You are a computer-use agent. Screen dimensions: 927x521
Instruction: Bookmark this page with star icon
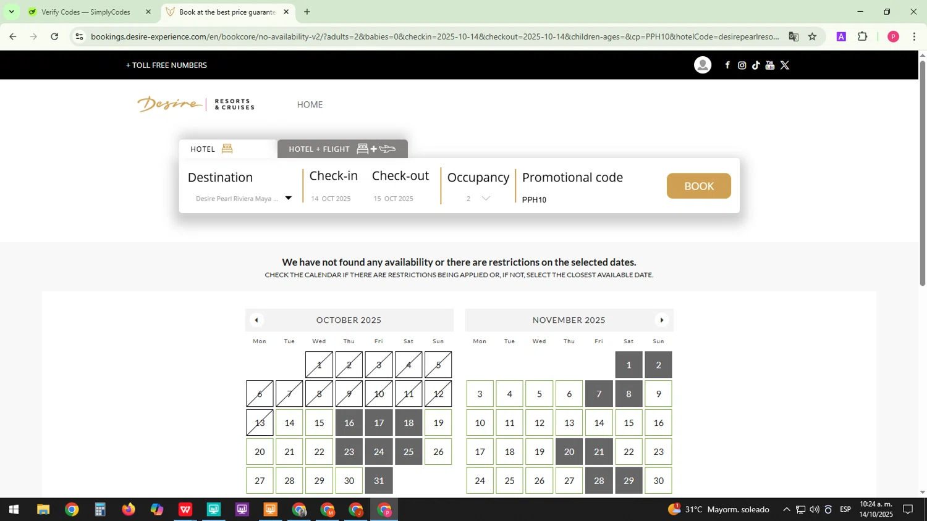813,36
